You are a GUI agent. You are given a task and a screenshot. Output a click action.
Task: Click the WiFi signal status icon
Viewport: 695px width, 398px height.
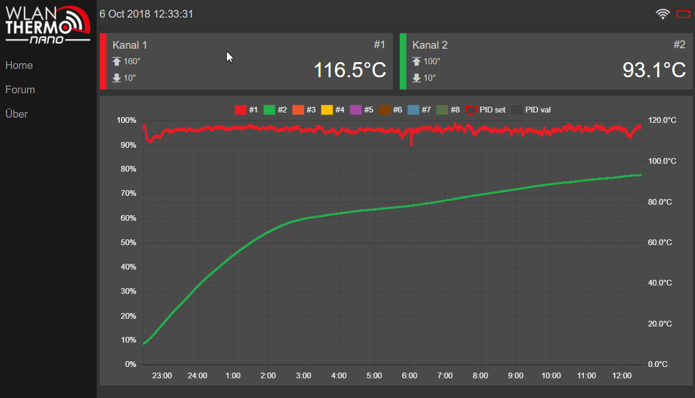pos(663,14)
